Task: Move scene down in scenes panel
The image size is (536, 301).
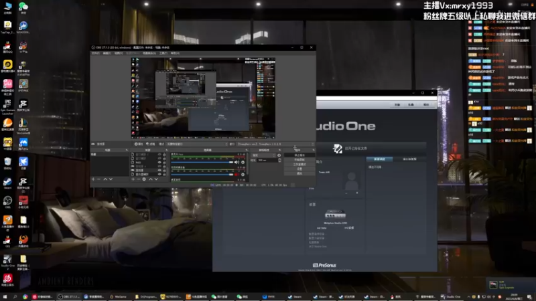Action: coord(111,179)
